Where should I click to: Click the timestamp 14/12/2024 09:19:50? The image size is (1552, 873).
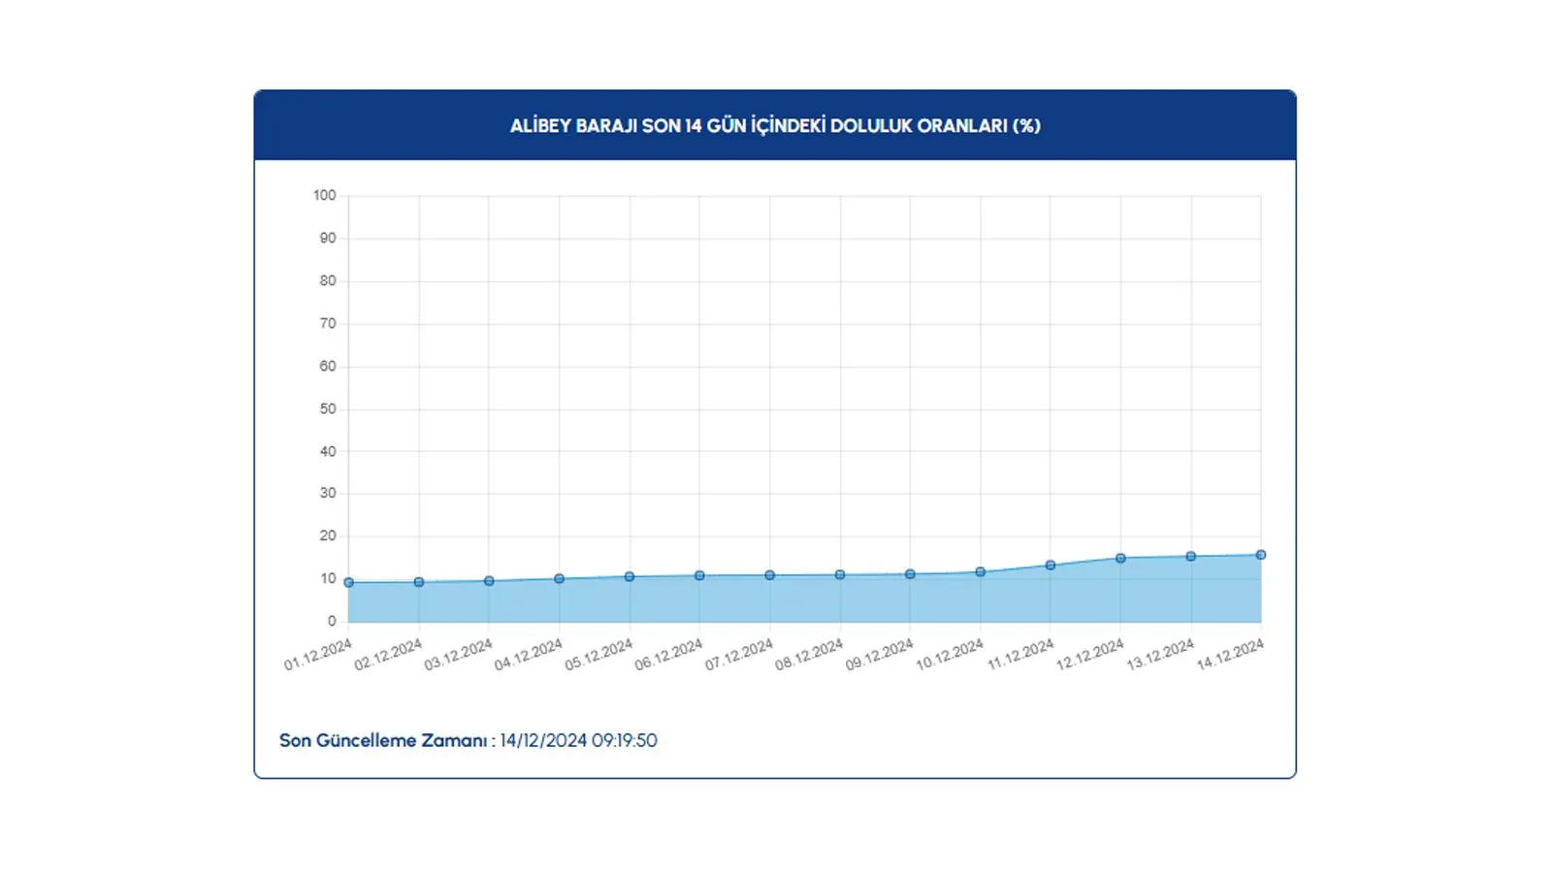coord(578,741)
